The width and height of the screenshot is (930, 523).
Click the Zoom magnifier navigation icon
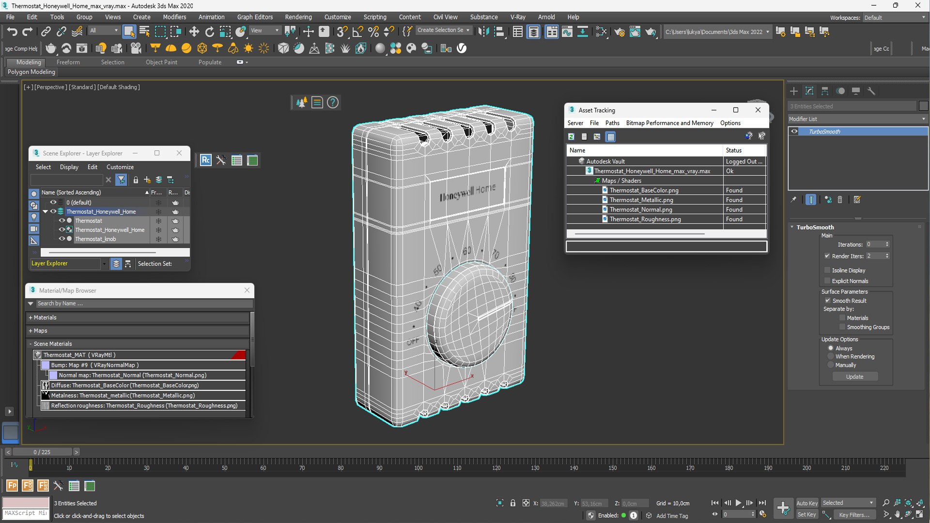tap(886, 503)
